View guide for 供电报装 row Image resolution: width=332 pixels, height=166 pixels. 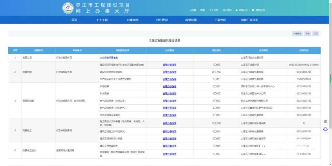click(169, 86)
